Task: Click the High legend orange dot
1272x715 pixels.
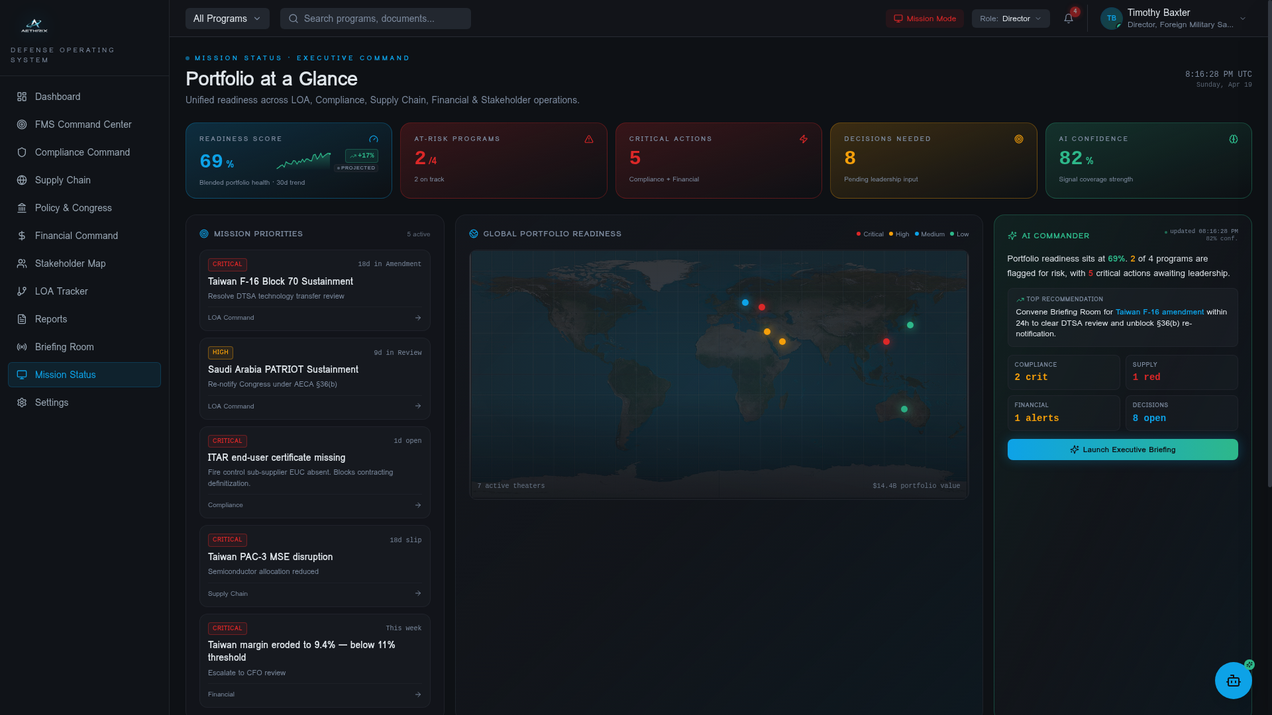Action: [891, 234]
